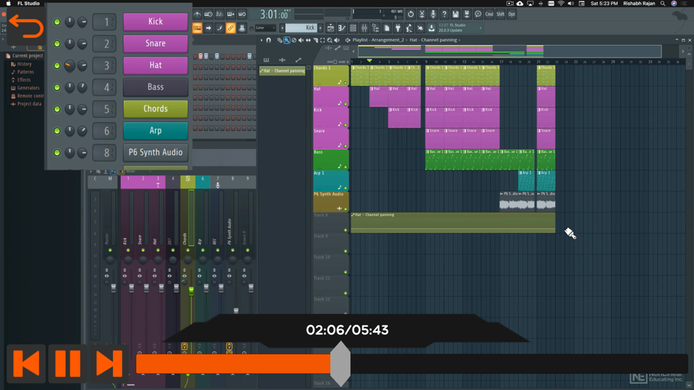Image resolution: width=694 pixels, height=390 pixels.
Task: Toggle the green LED beside Chords channel
Action: (x=57, y=109)
